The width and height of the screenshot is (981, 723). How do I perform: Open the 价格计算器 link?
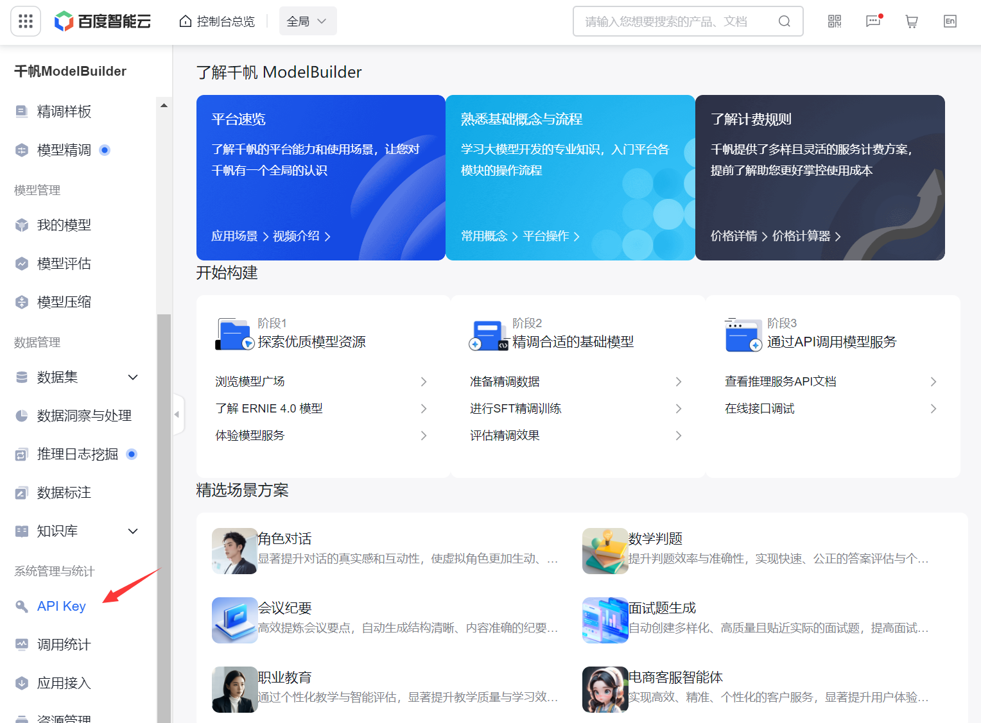(801, 236)
